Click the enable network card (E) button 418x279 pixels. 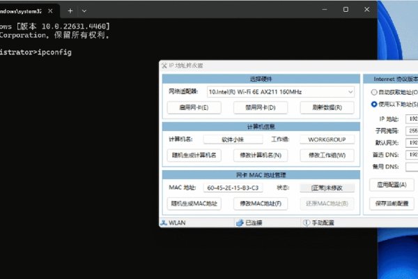[194, 107]
